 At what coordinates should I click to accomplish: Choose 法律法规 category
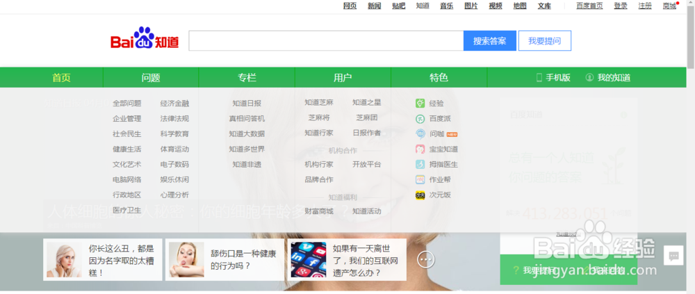(x=174, y=119)
